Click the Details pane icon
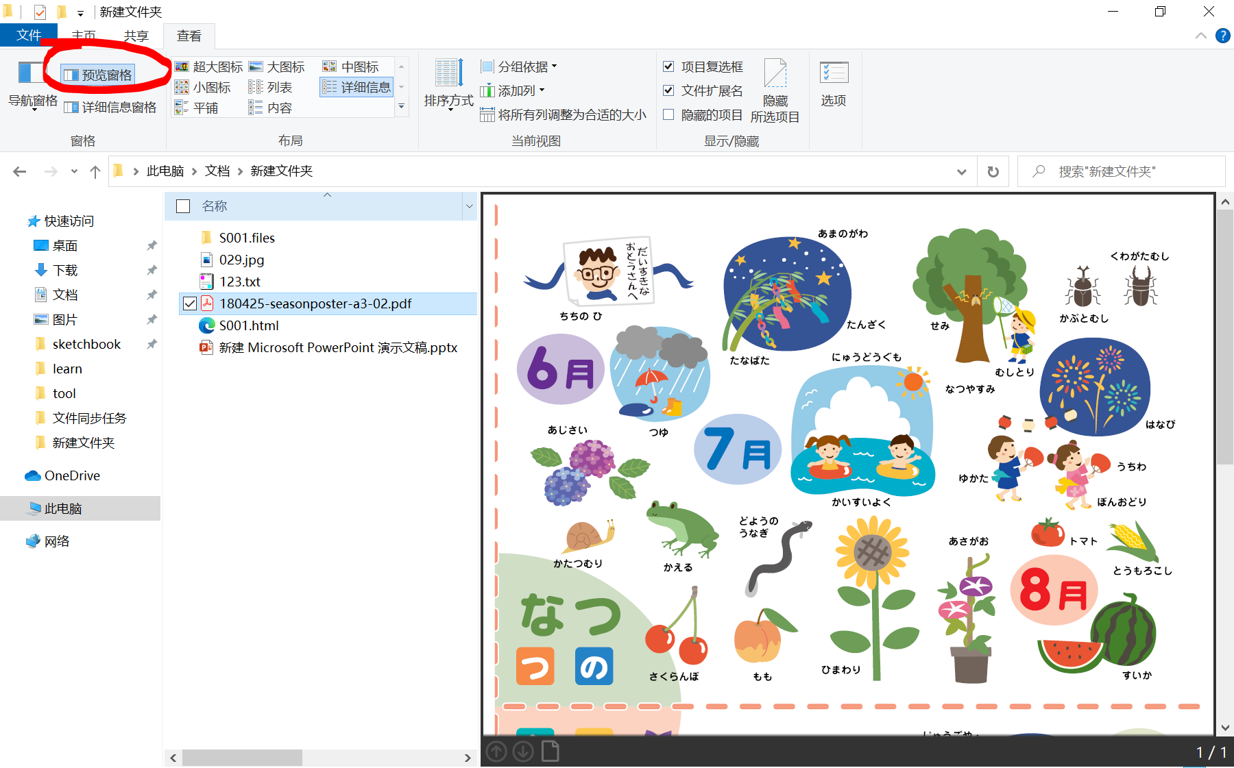The image size is (1234, 768). (x=71, y=108)
